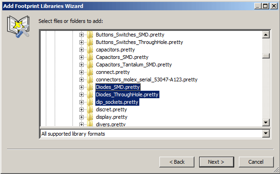Select the discret.pretty library
This screenshot has width=280, height=174.
tap(111, 110)
